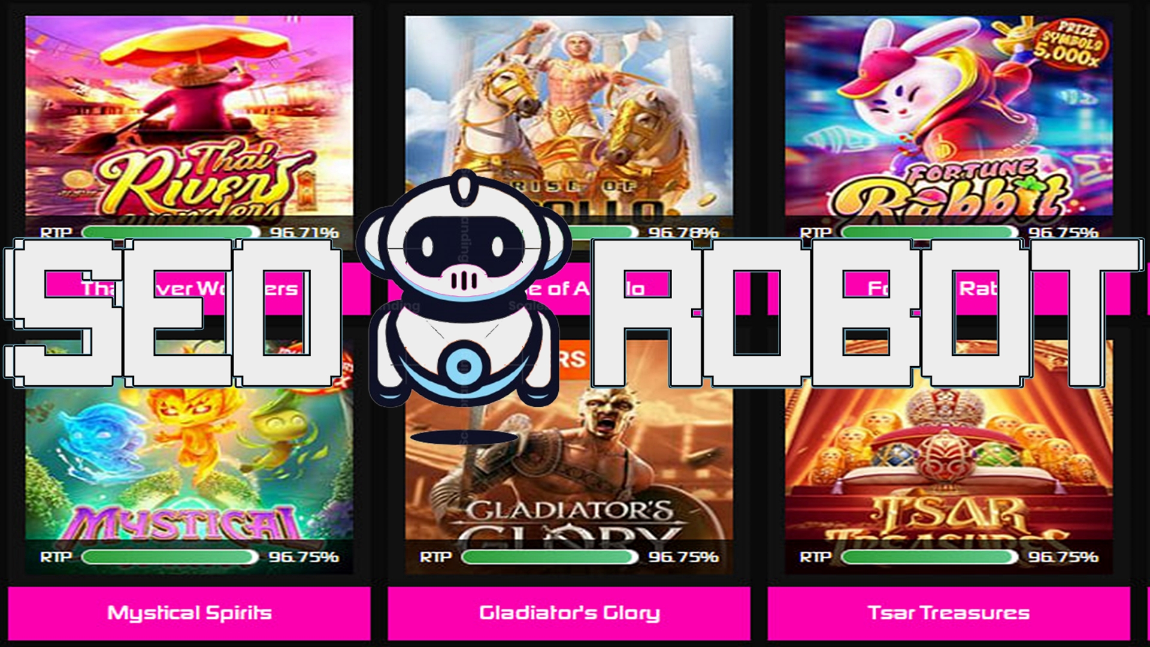Click the Fortune Rabbit pink button
The height and width of the screenshot is (647, 1150).
click(949, 289)
